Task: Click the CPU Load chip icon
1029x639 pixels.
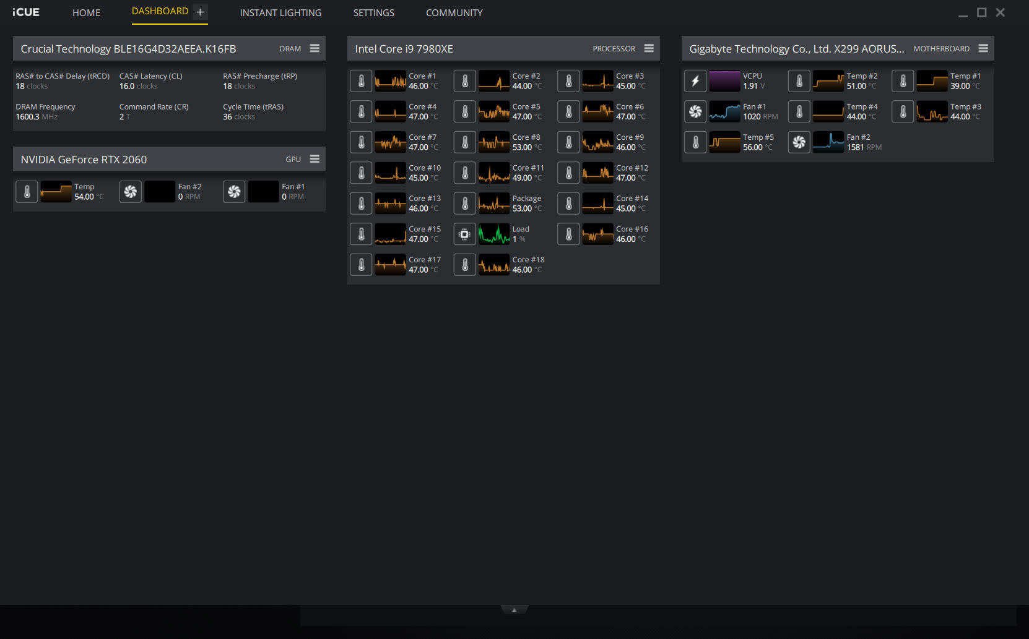Action: [465, 234]
